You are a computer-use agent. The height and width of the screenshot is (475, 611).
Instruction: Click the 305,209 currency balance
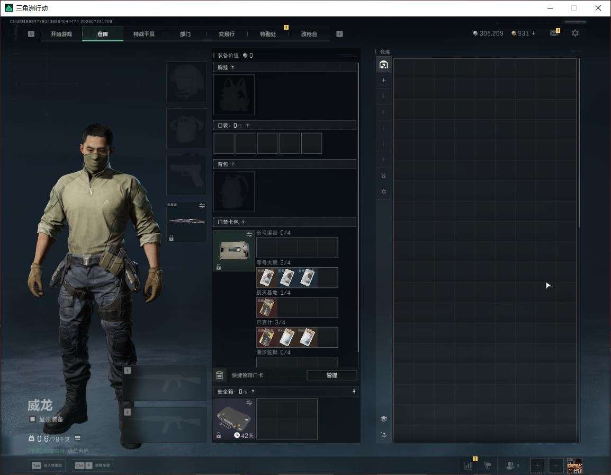[488, 33]
